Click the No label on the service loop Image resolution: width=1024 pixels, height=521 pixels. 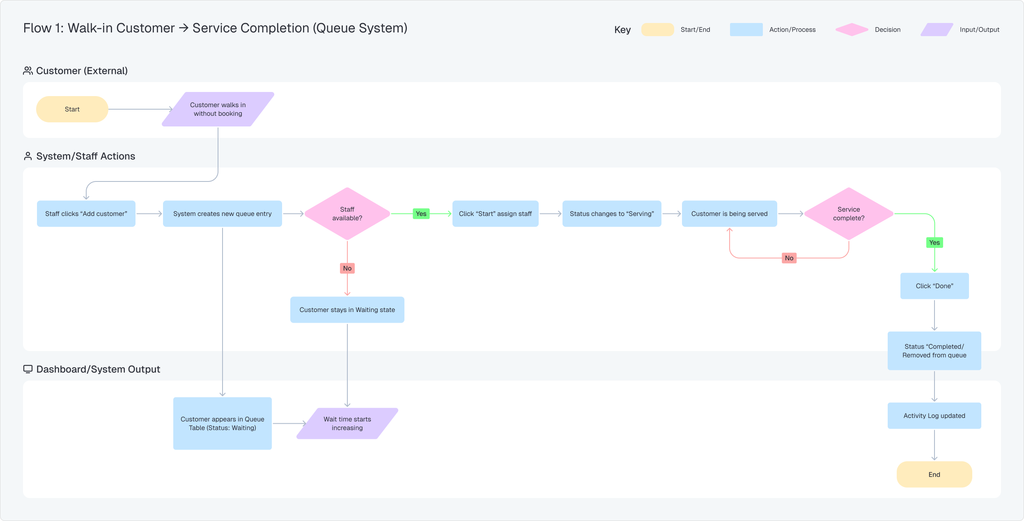tap(789, 258)
